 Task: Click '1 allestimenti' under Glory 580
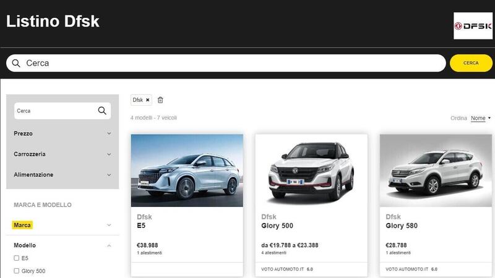pyautogui.click(x=398, y=253)
